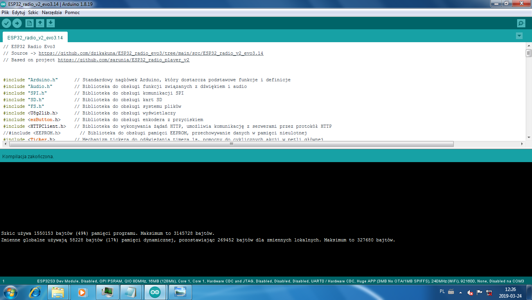This screenshot has width=532, height=300.
Task: Click the ezButton.h include line
Action: (103, 120)
